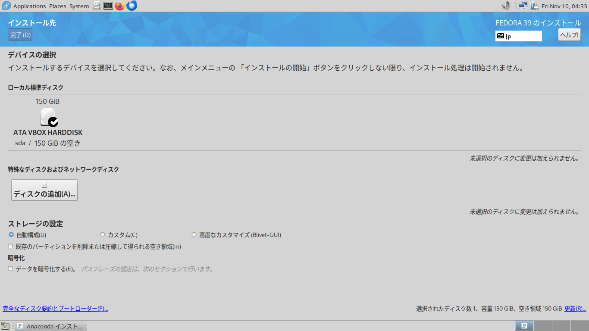
Task: Open 完全なディスク要約とブートローダー(F) link
Action: (x=55, y=309)
